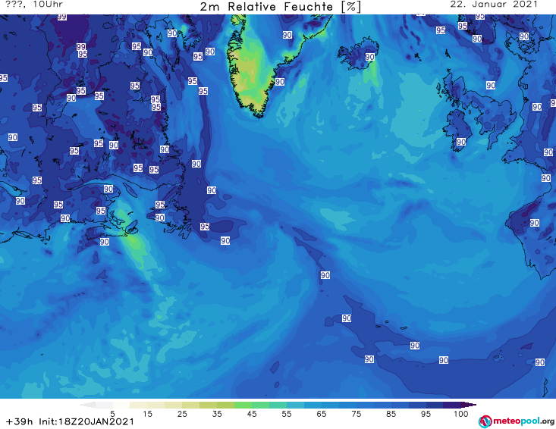This screenshot has height=429, width=556.
Task: Pick the pale cream swatch above 15
Action: pyautogui.click(x=139, y=405)
